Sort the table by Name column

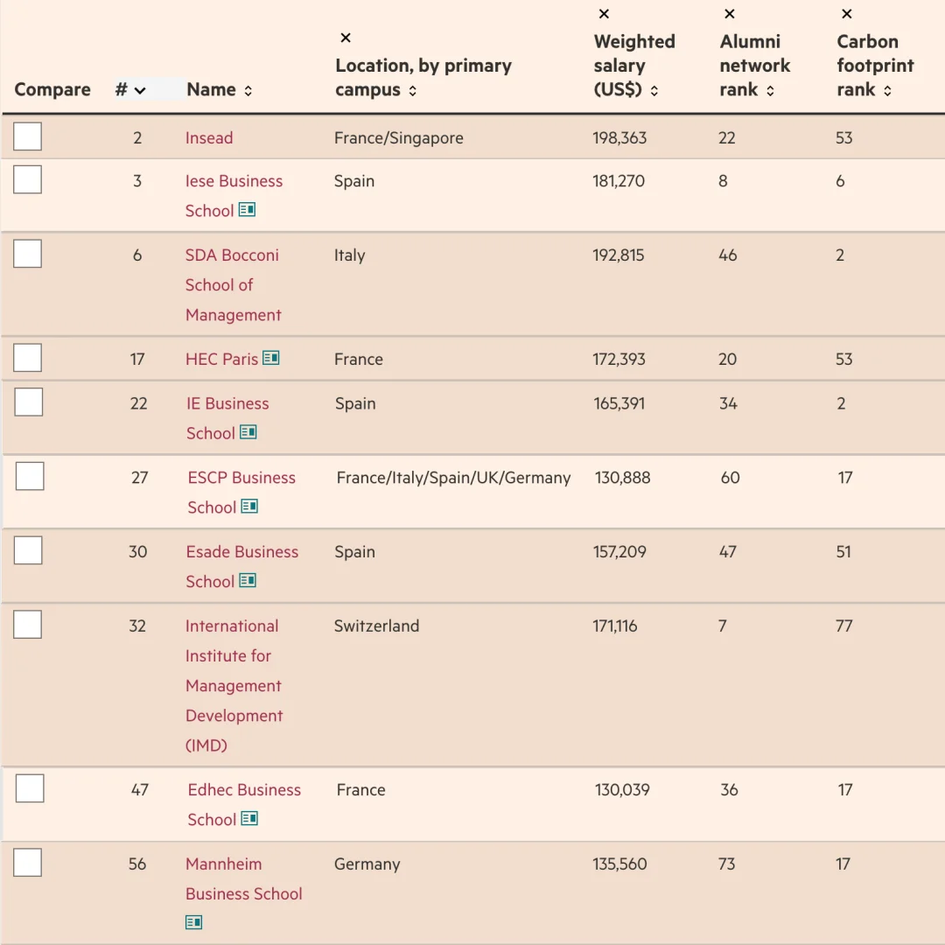(248, 91)
